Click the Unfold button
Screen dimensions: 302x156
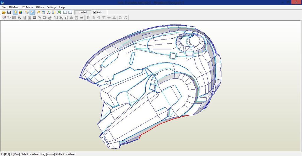coord(83,12)
